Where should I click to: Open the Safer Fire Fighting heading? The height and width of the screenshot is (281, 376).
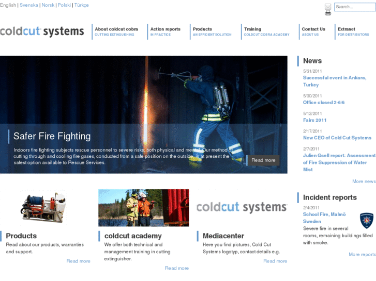52,136
